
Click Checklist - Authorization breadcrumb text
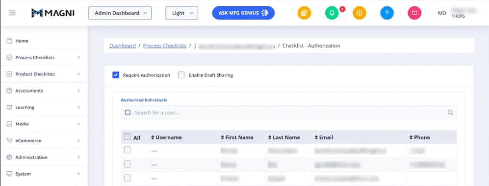pos(311,46)
